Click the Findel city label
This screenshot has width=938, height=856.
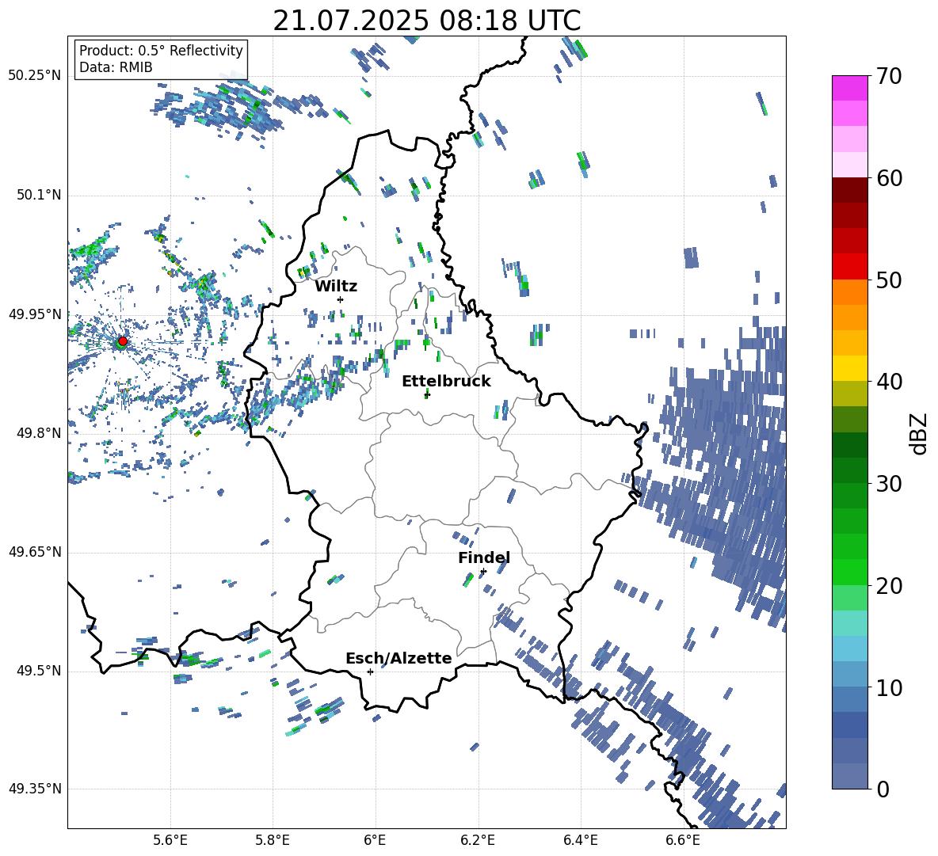[484, 557]
